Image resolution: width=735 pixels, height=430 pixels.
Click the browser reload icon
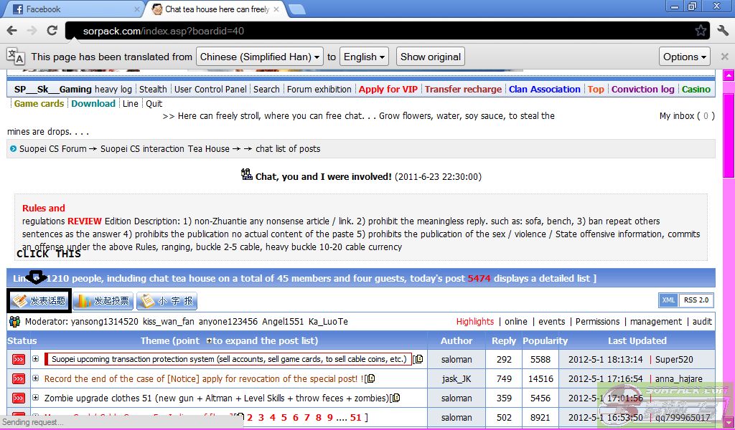[x=52, y=31]
